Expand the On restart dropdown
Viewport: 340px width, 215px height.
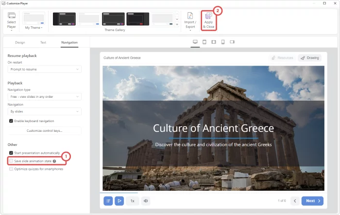coord(44,70)
